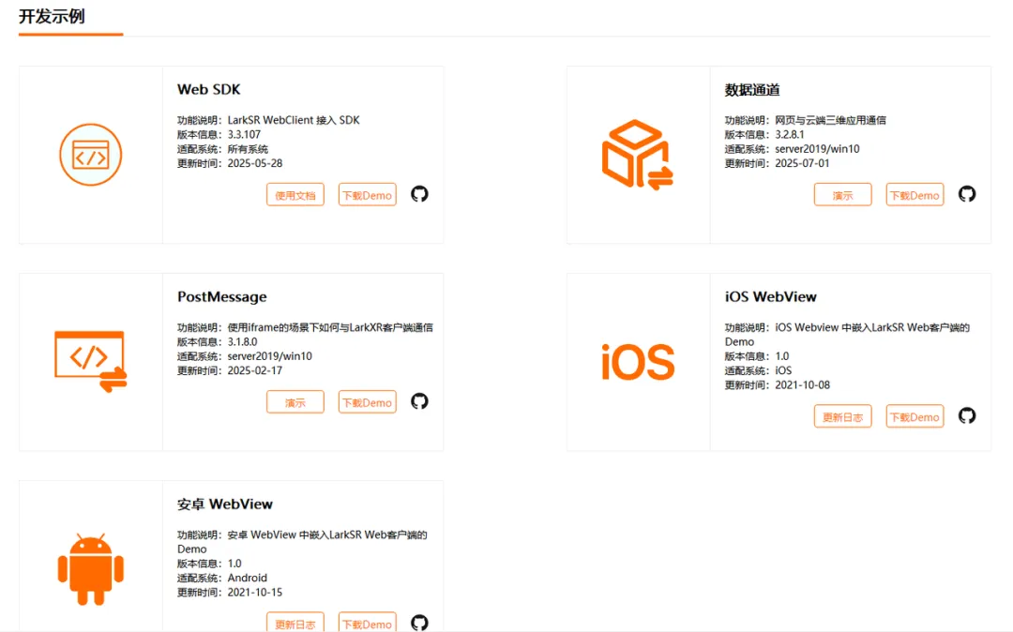Viewport: 1013px width, 632px height.
Task: Click the Web SDK code window icon
Action: (x=90, y=155)
